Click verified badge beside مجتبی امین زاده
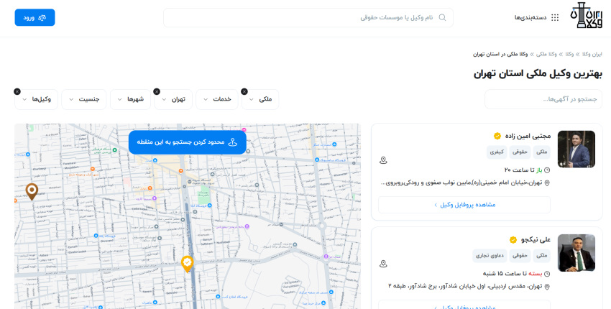This screenshot has width=611, height=309. [497, 136]
